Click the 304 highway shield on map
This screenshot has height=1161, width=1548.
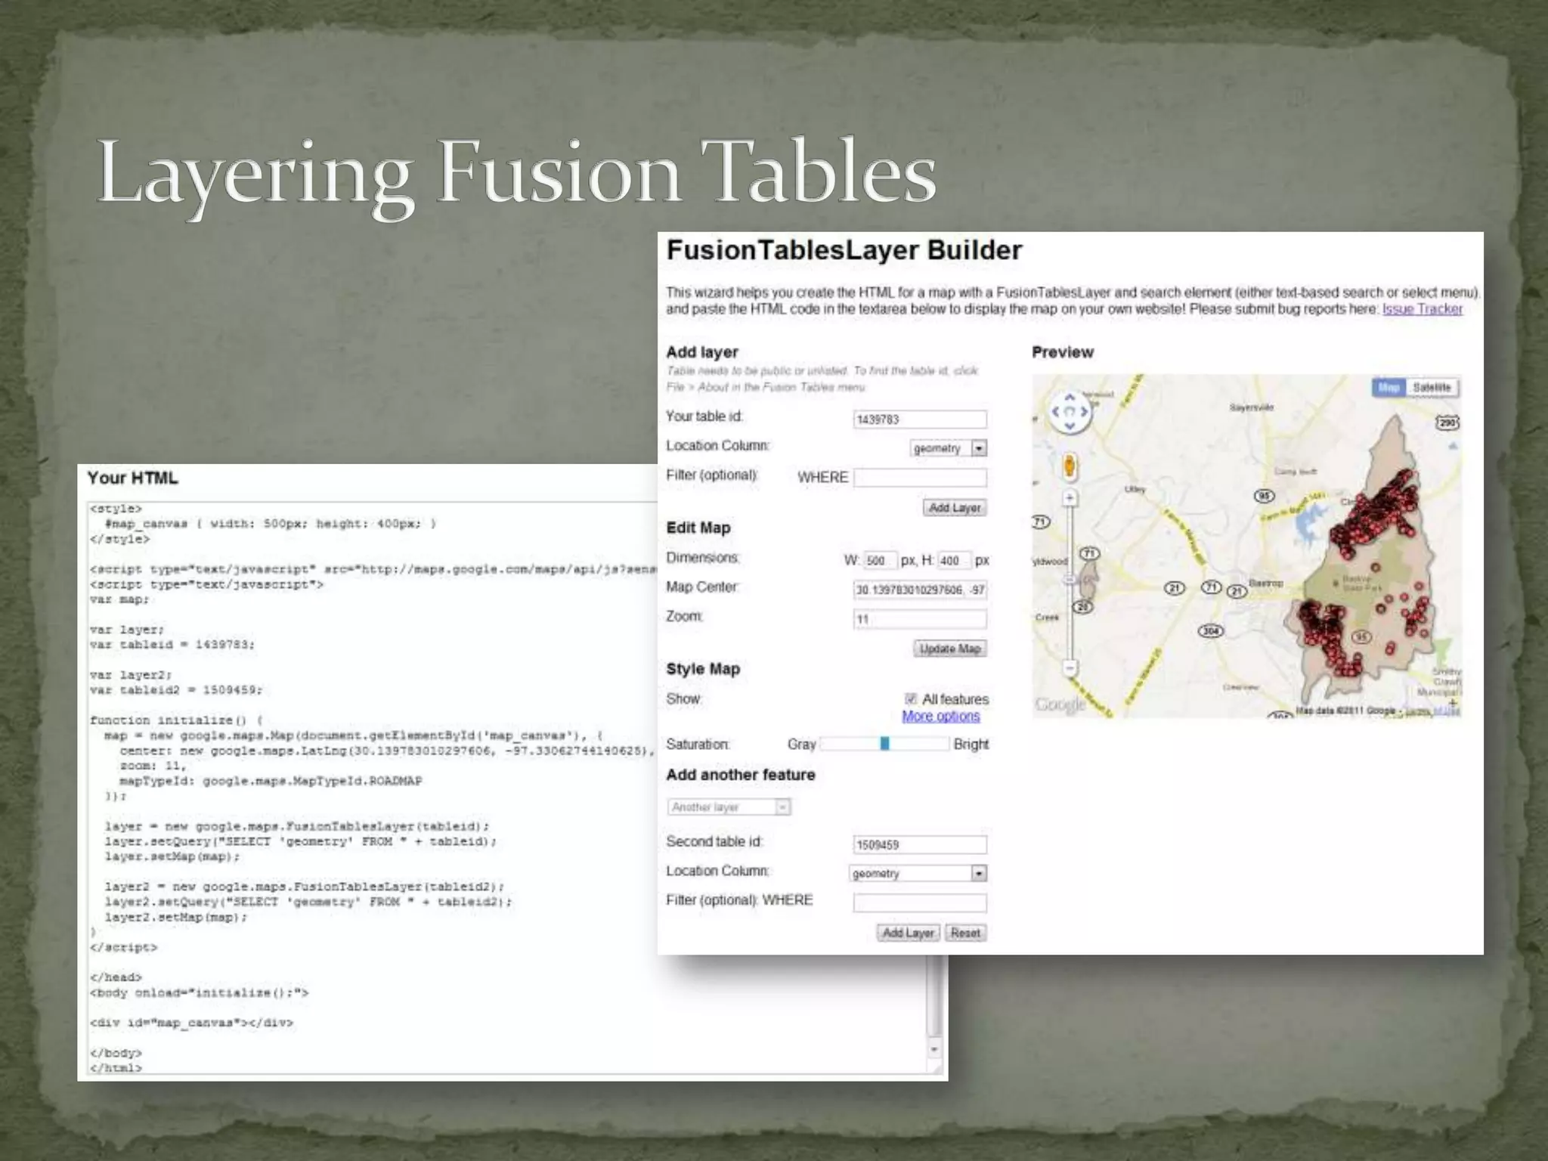[x=1210, y=630]
